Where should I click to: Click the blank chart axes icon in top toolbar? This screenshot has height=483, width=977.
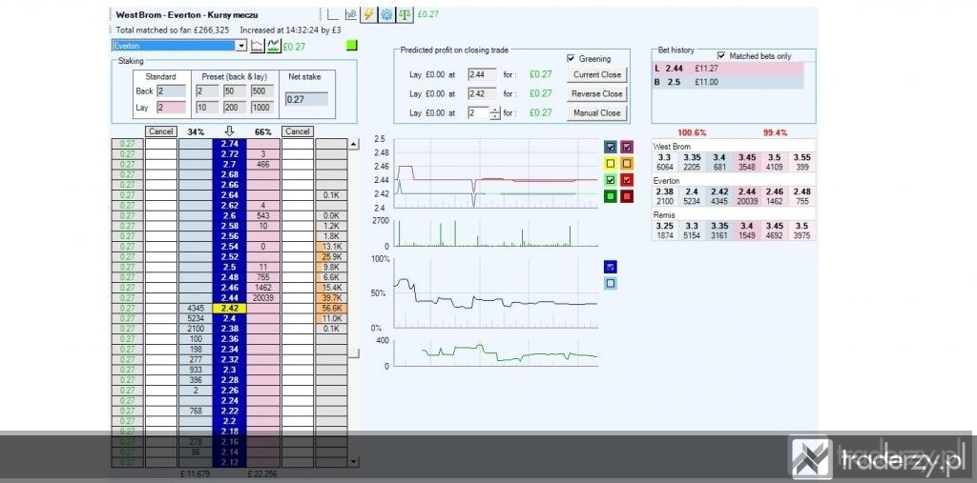(x=333, y=14)
